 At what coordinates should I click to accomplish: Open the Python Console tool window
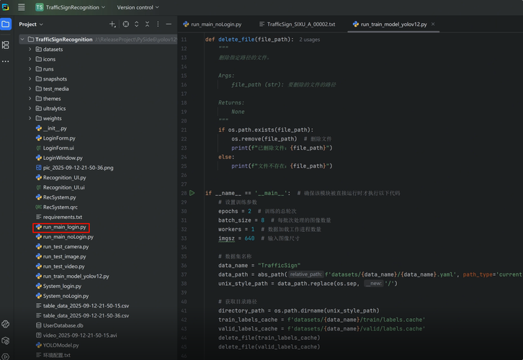[x=6, y=325]
